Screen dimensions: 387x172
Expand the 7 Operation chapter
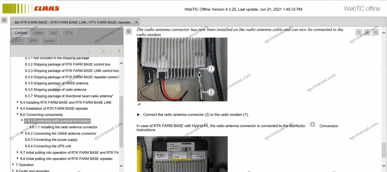(13, 164)
